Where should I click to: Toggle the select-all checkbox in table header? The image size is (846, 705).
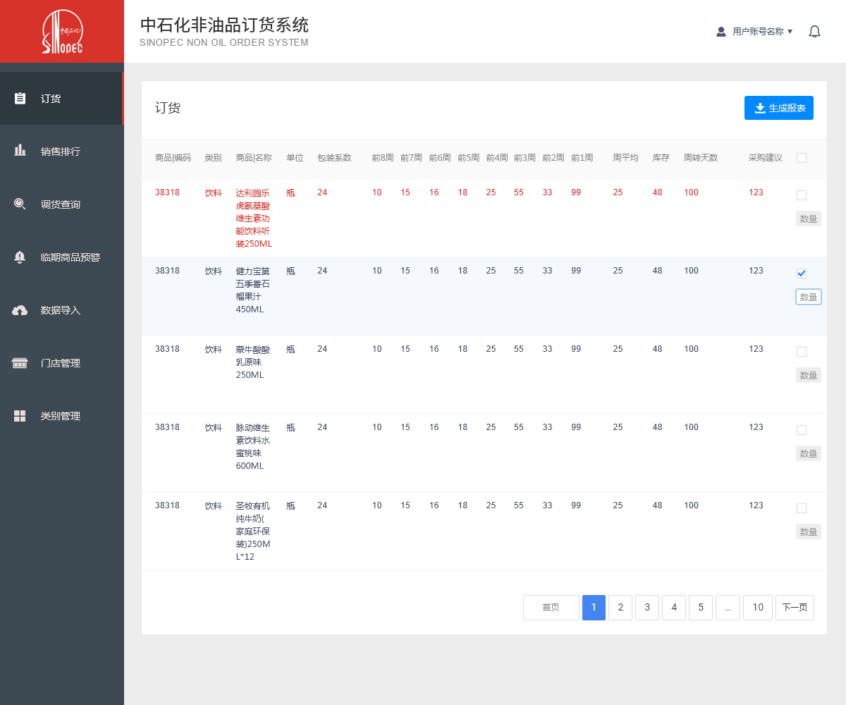[802, 158]
